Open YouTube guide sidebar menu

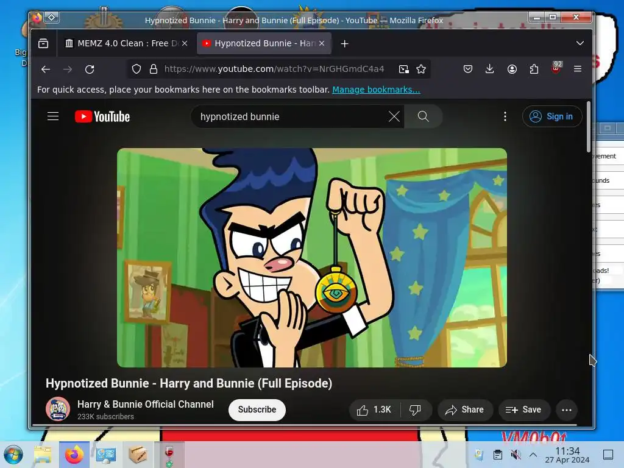tap(53, 116)
